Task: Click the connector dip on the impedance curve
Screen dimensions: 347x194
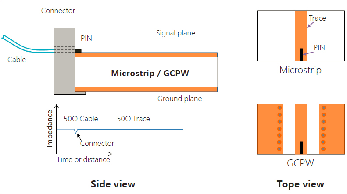Action: click(76, 131)
